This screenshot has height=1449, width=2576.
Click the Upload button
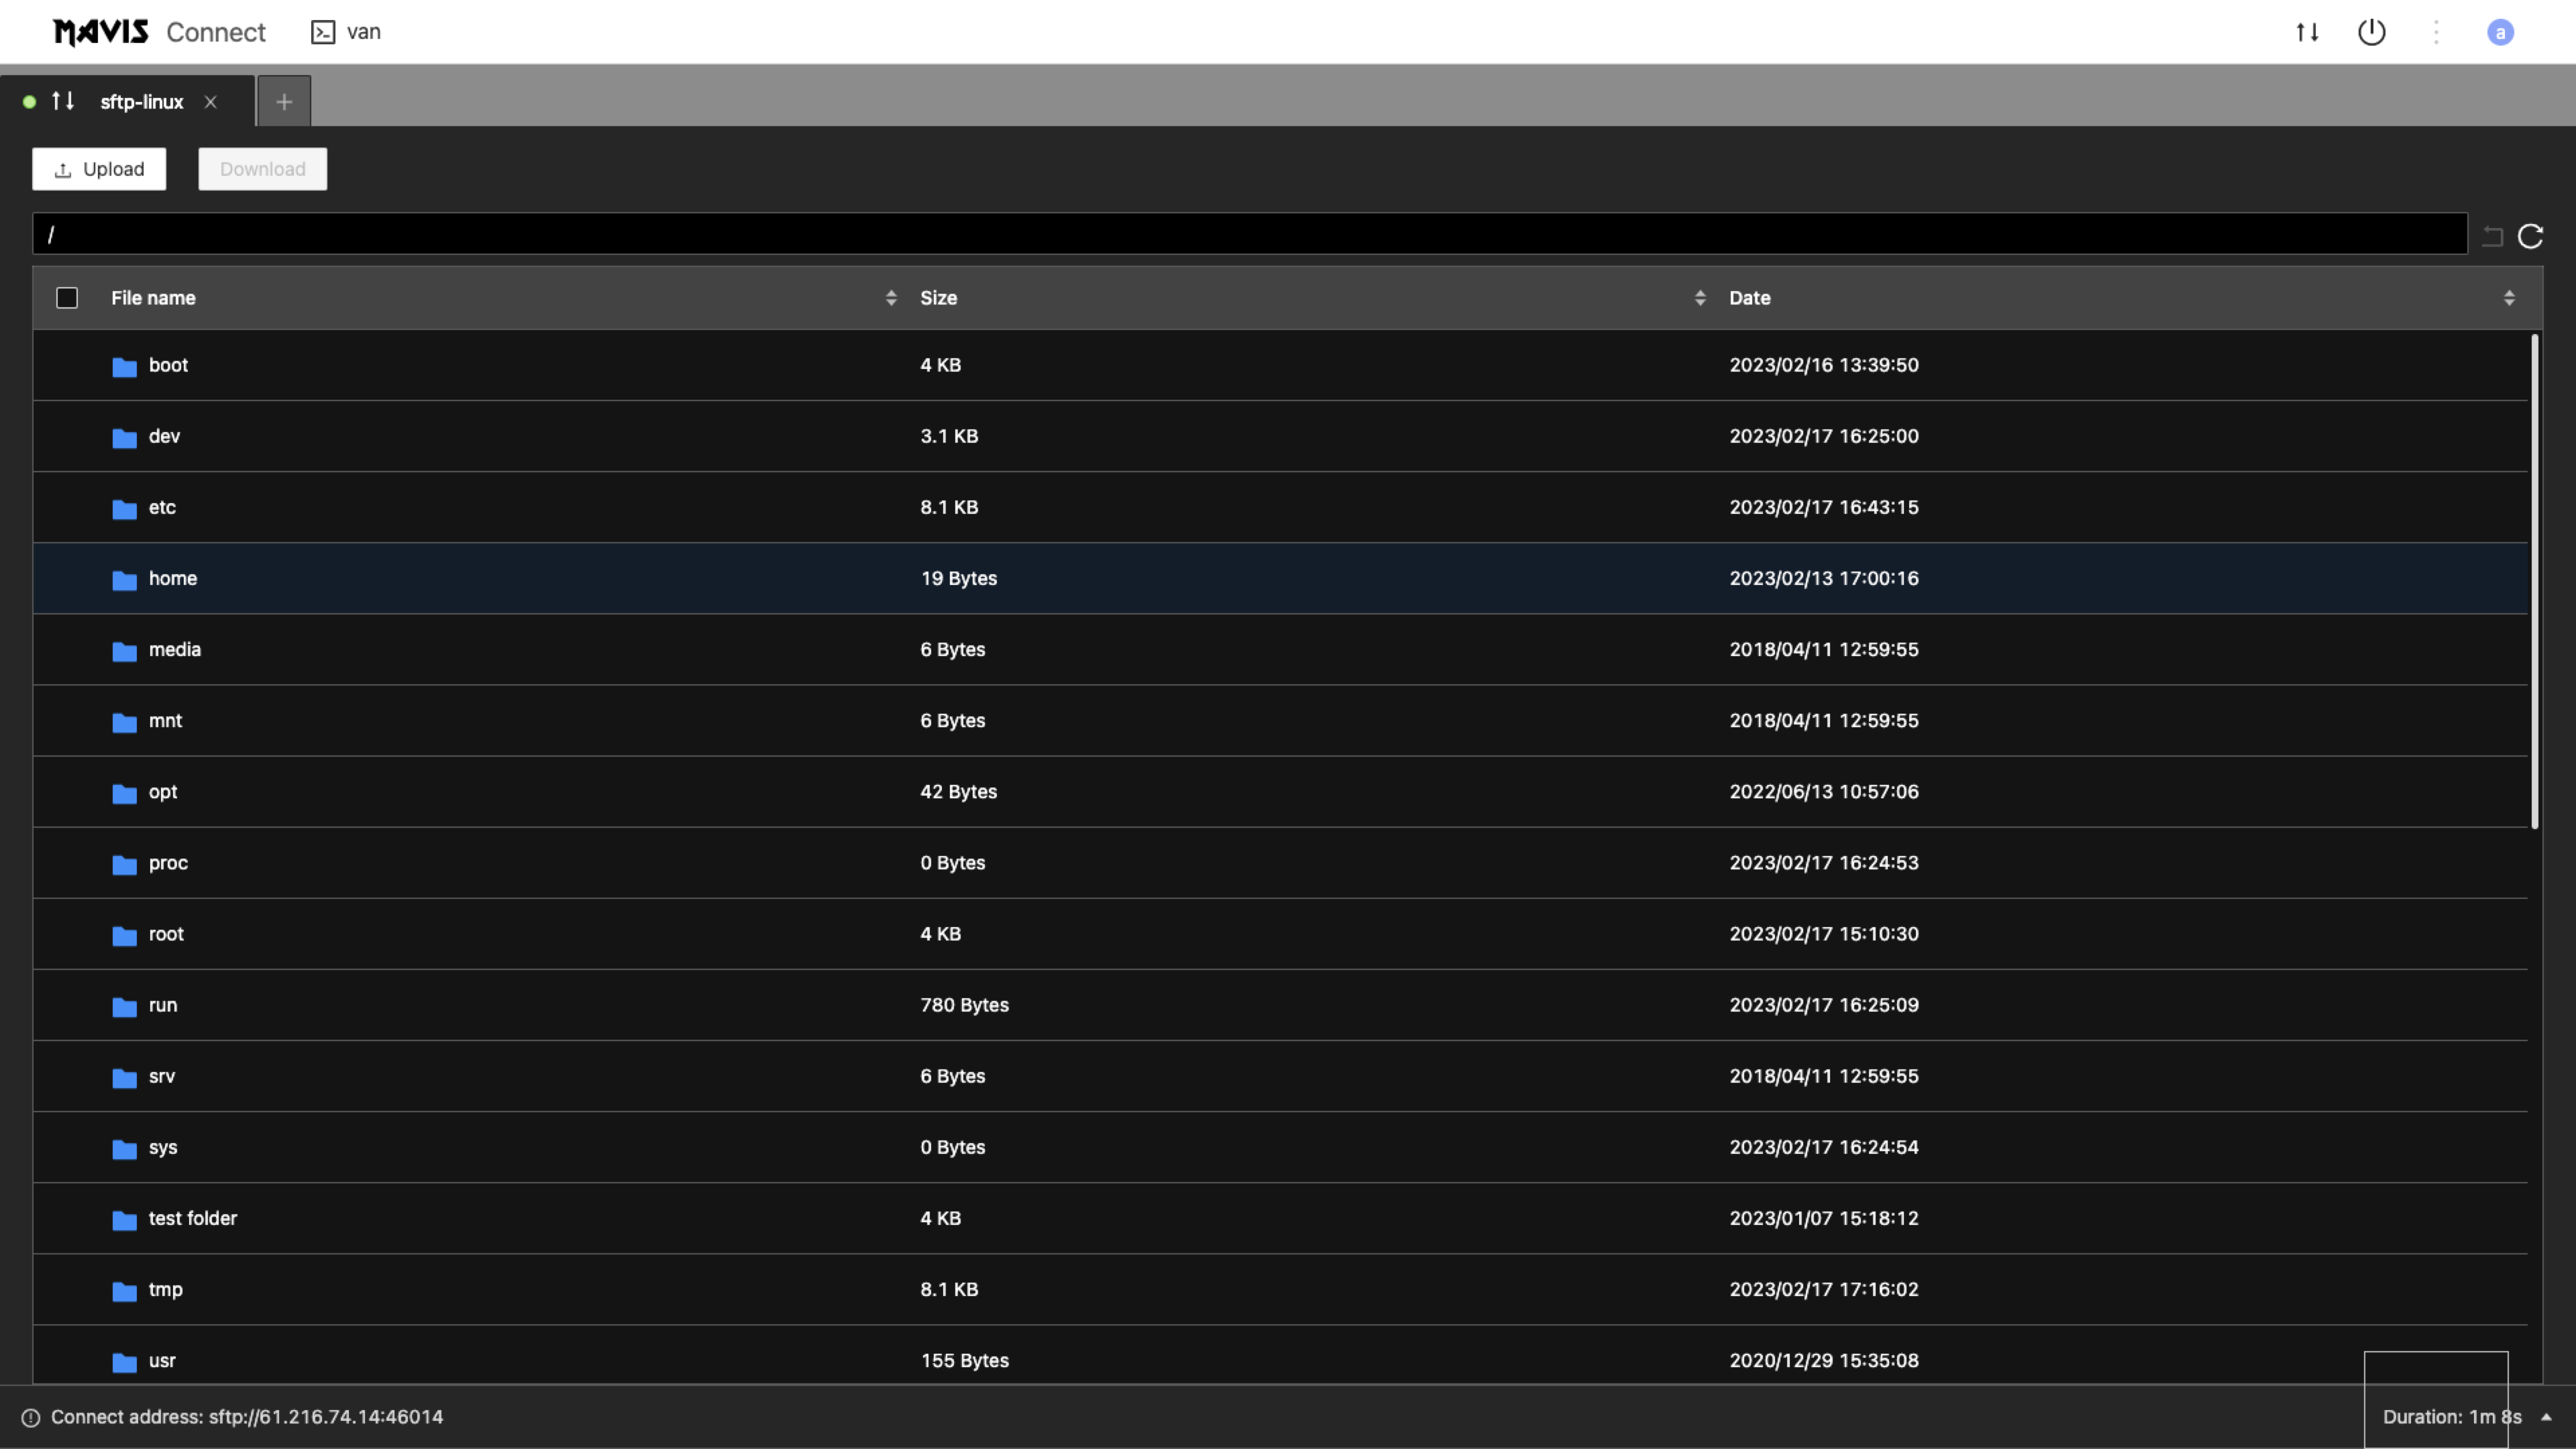(x=99, y=169)
